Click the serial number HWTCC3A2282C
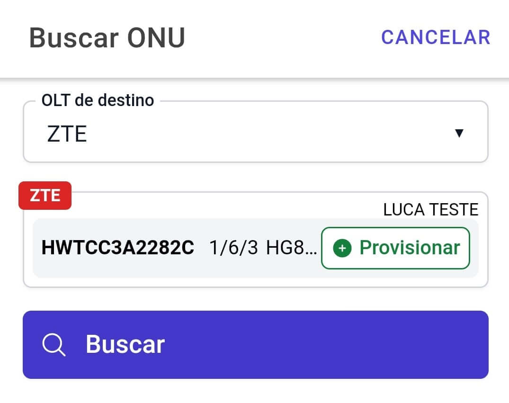Screen dimensions: 509x403 pos(117,247)
